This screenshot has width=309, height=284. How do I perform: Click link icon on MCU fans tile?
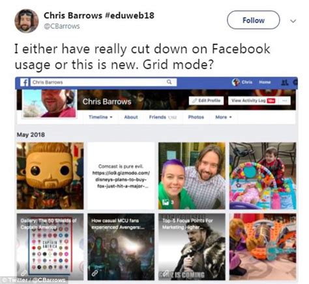click(x=95, y=273)
